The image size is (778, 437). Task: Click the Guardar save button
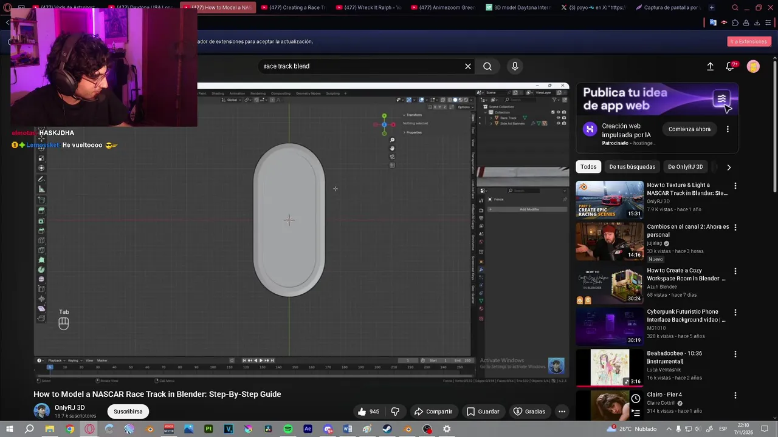483,412
